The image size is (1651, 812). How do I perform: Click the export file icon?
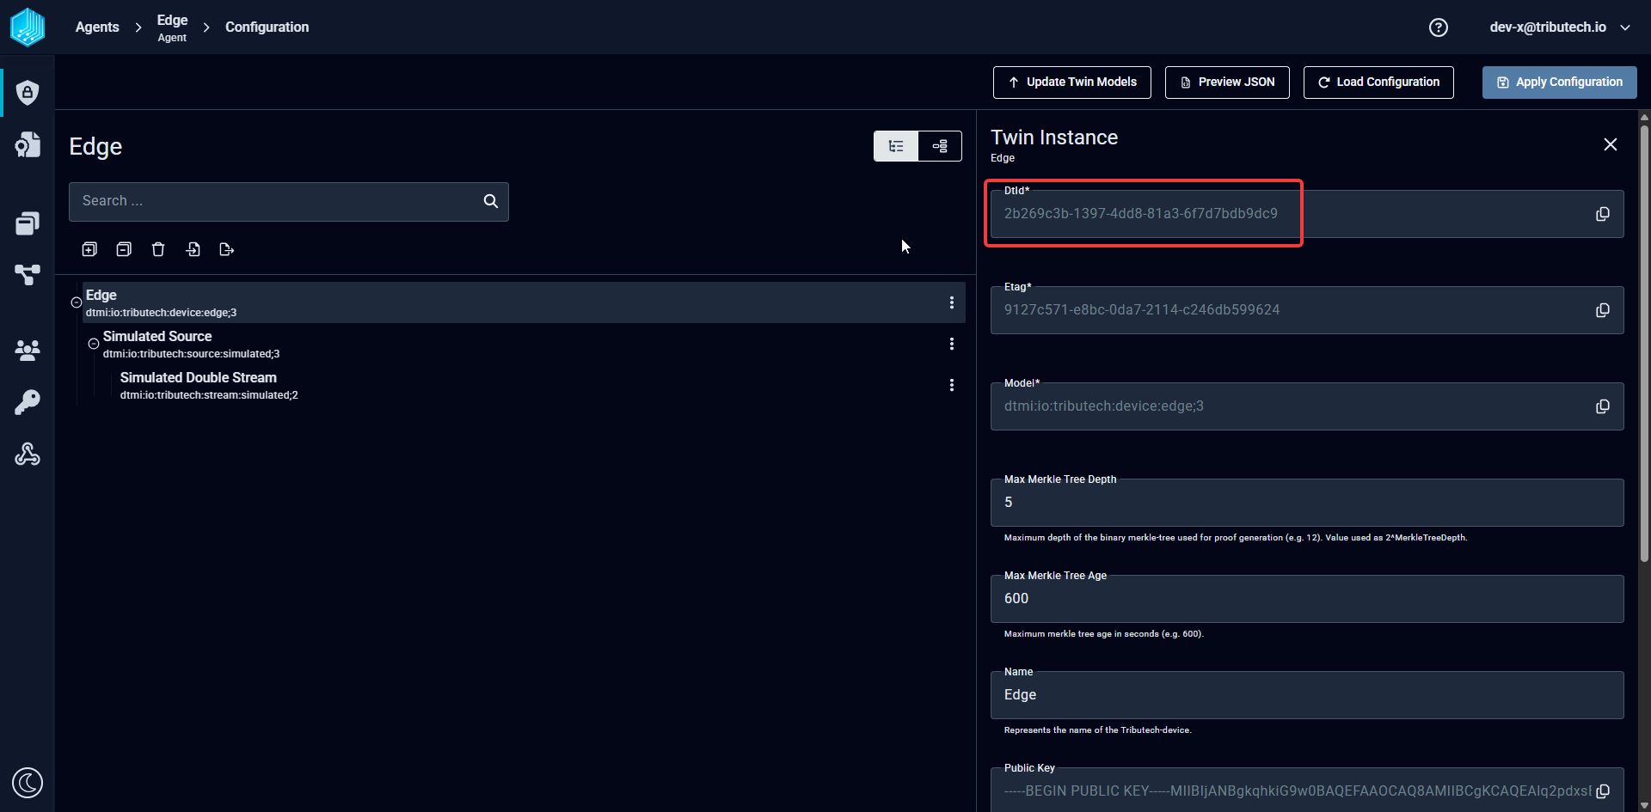tap(227, 249)
